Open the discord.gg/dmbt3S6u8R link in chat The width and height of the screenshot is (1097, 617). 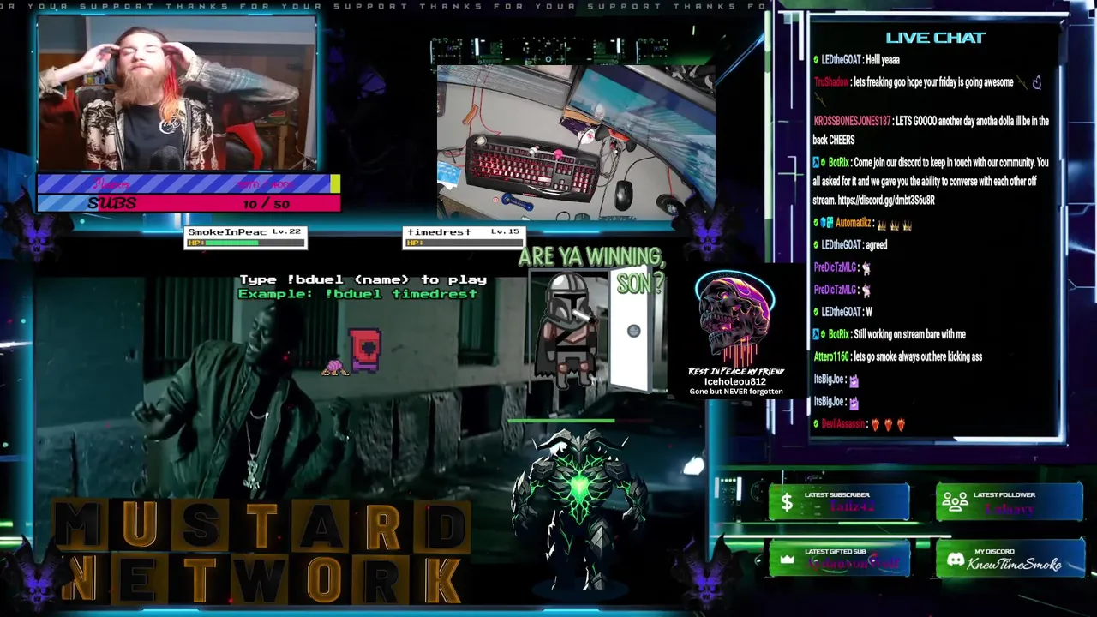pos(886,201)
